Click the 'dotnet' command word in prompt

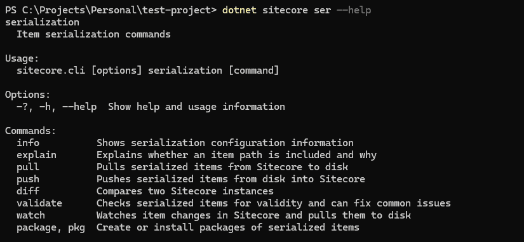tap(239, 10)
